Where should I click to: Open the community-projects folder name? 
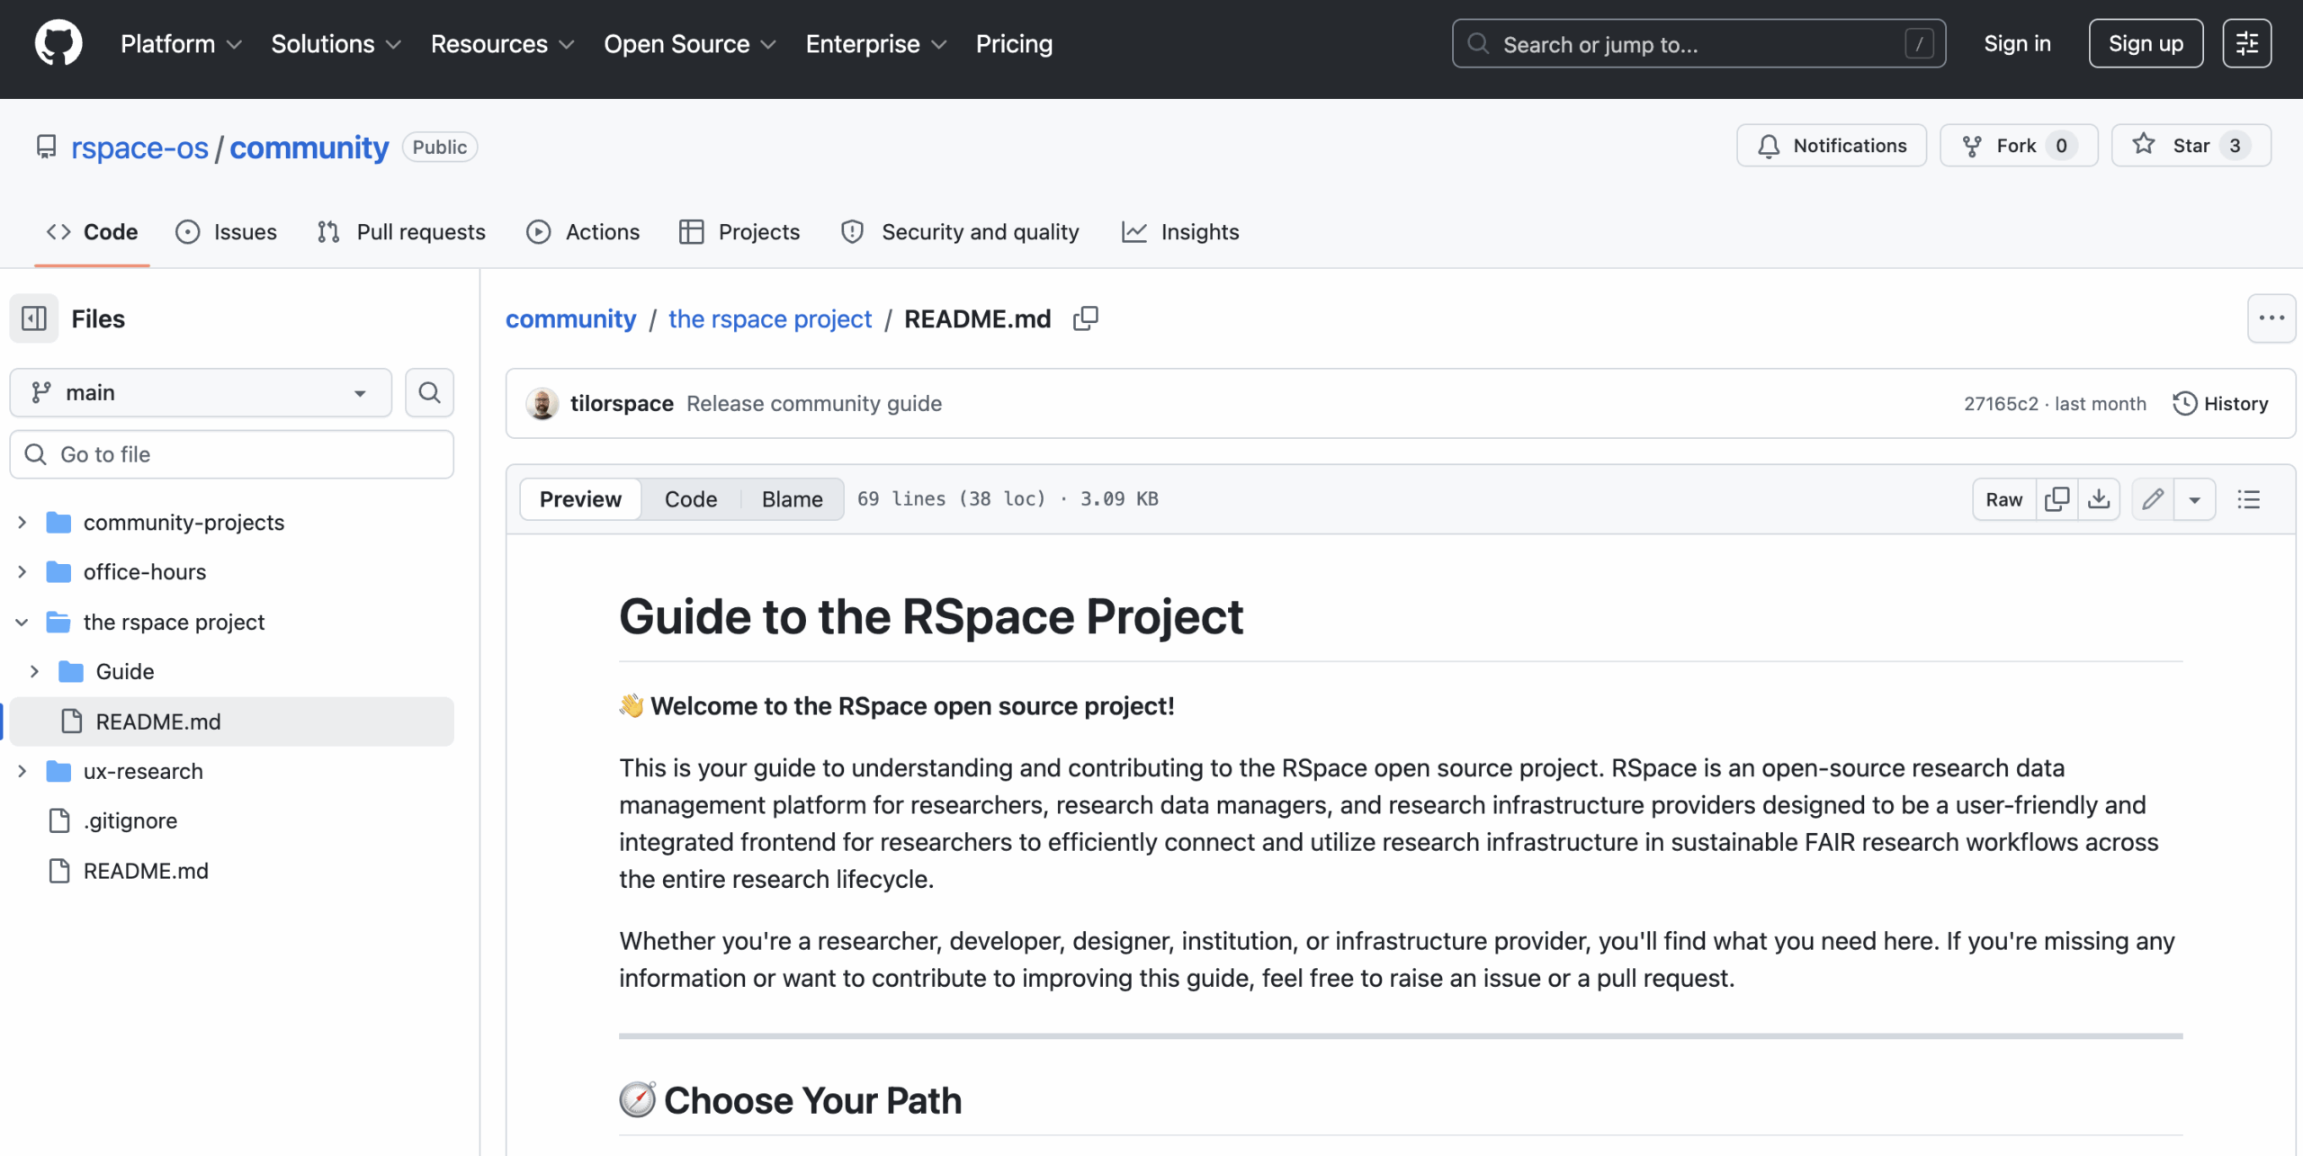pos(184,522)
